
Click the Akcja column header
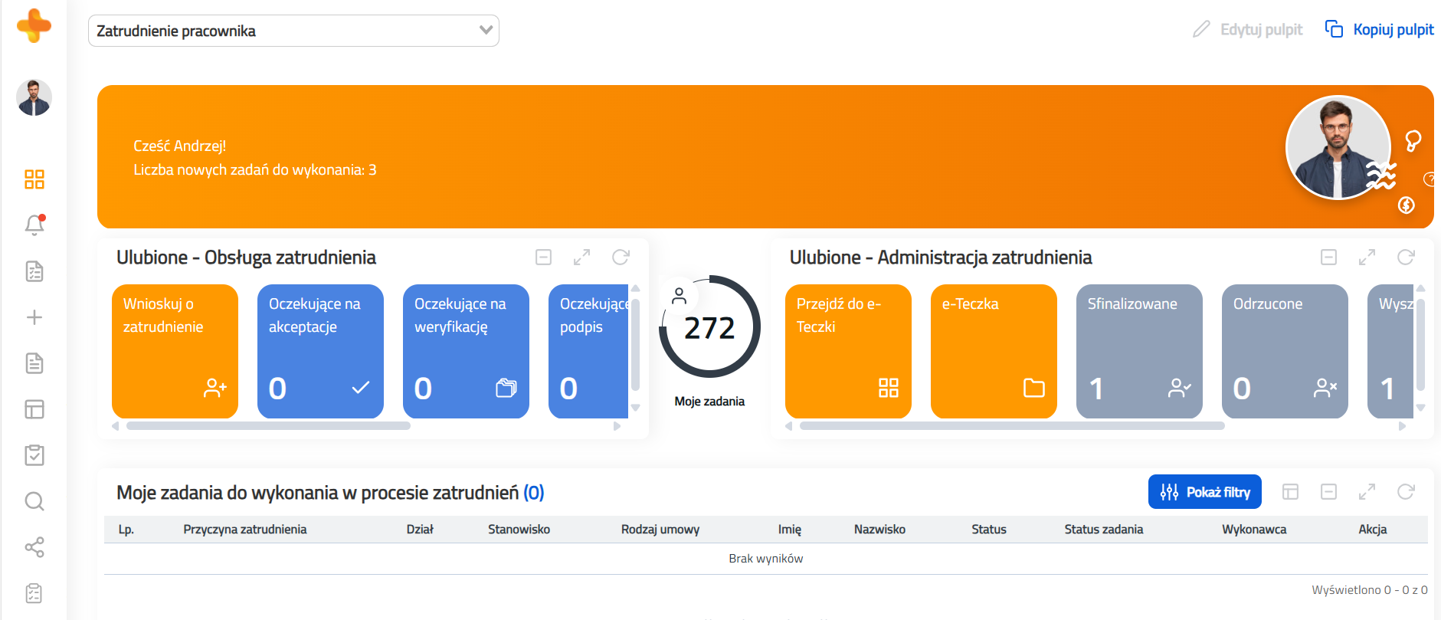pos(1373,530)
